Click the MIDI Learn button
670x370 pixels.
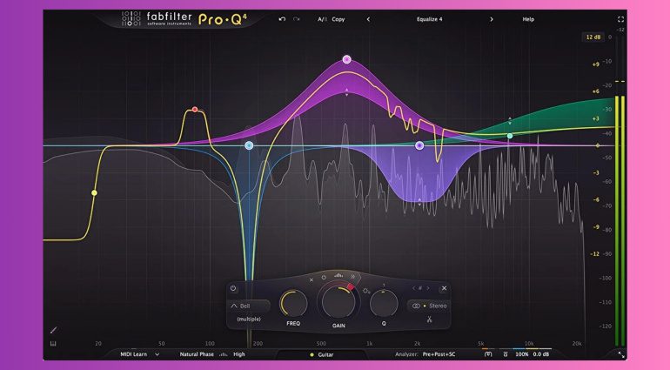pyautogui.click(x=137, y=354)
